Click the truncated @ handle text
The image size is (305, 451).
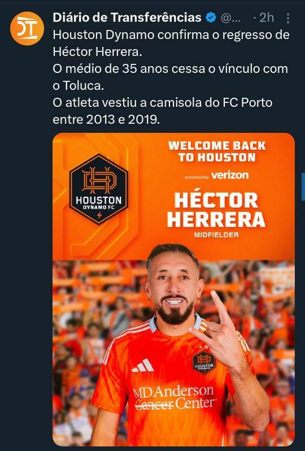click(230, 19)
